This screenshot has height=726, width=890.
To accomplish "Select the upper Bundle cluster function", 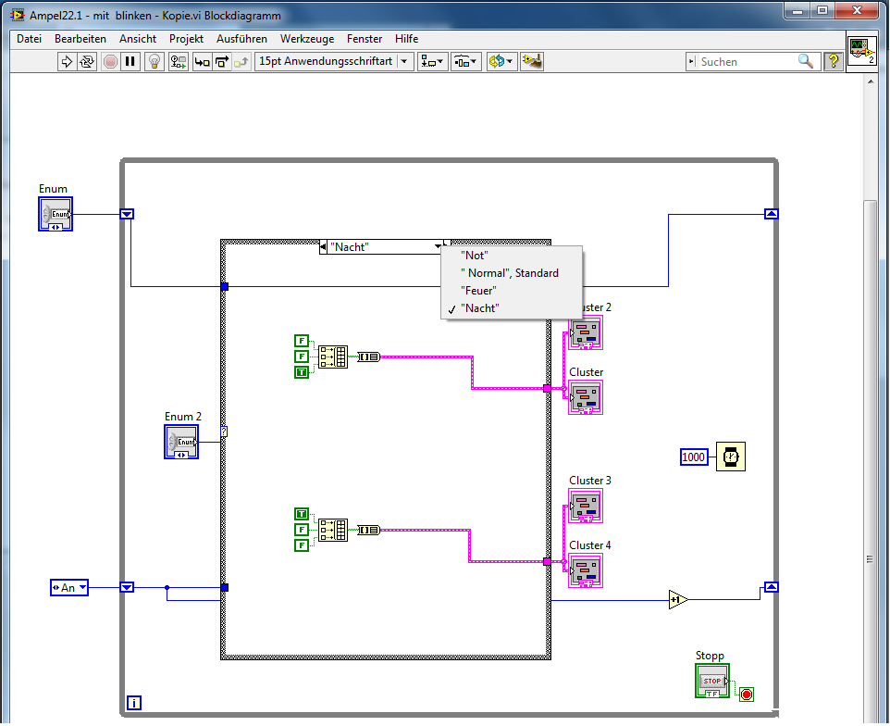I will pos(333,357).
